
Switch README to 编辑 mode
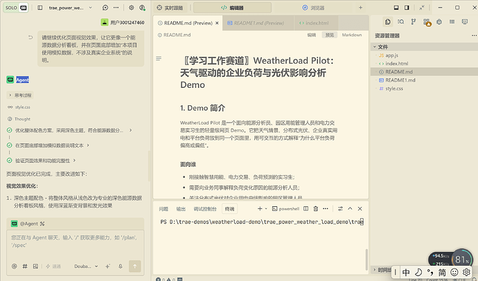(312, 35)
